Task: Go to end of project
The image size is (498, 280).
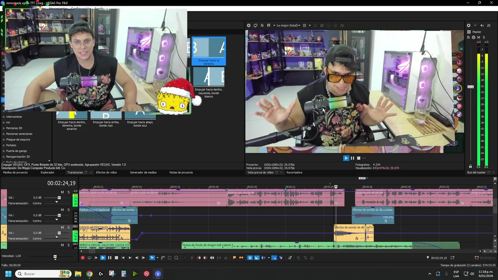Action: tap(130, 257)
